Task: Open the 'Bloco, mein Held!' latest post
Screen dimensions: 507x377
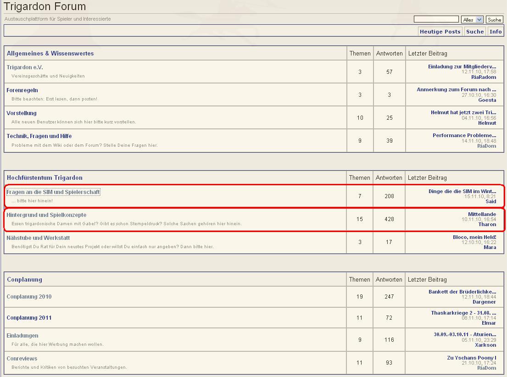Action: (x=474, y=237)
